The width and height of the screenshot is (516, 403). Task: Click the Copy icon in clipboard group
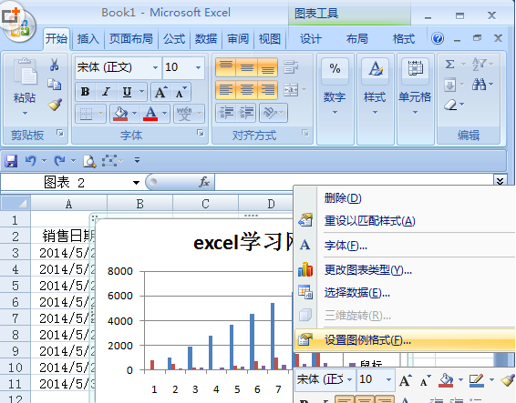click(55, 85)
